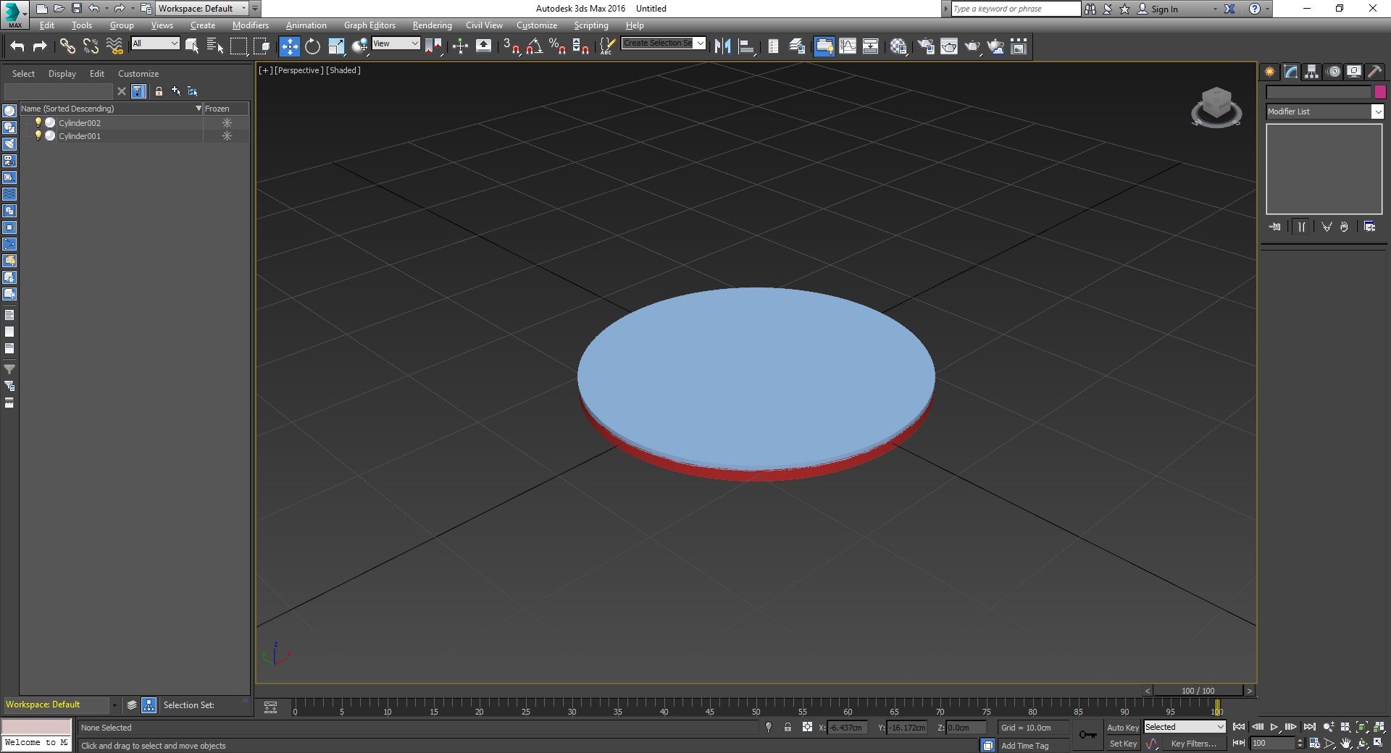Open the reference coordinate View dropdown
1391x753 pixels.
pos(396,43)
